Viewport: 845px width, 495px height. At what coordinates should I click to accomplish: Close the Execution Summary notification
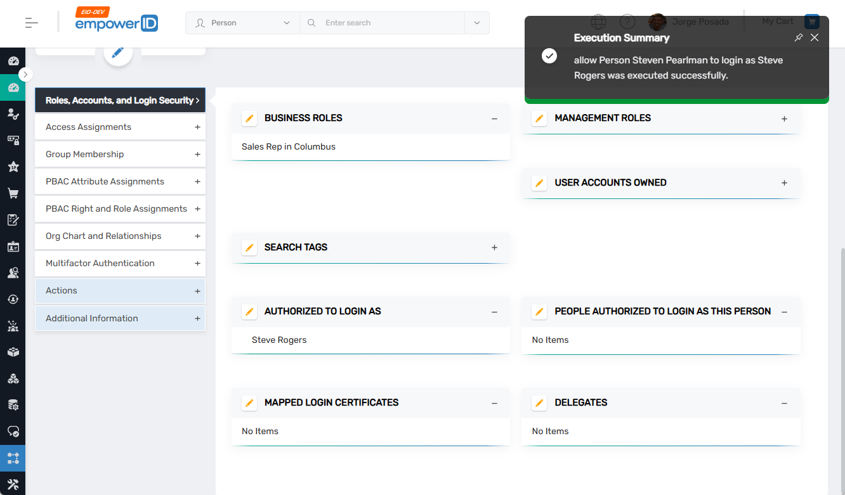pos(815,37)
